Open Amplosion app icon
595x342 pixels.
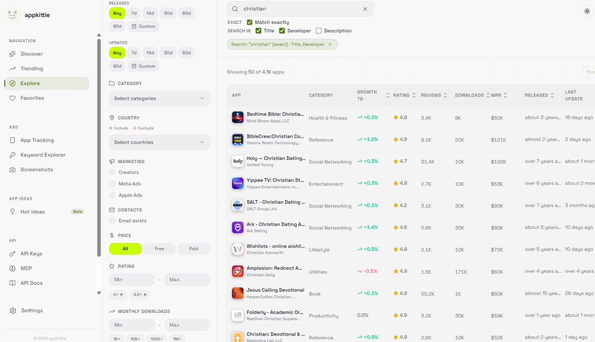[x=238, y=272]
